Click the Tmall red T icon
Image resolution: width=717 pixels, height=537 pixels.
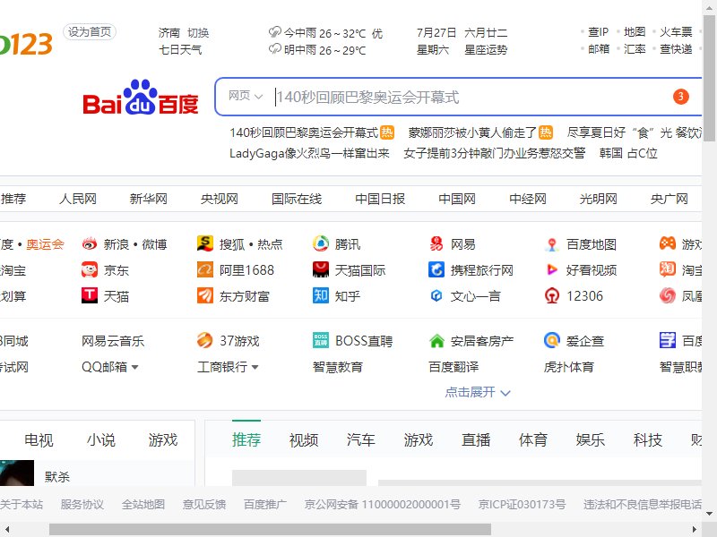pos(90,296)
